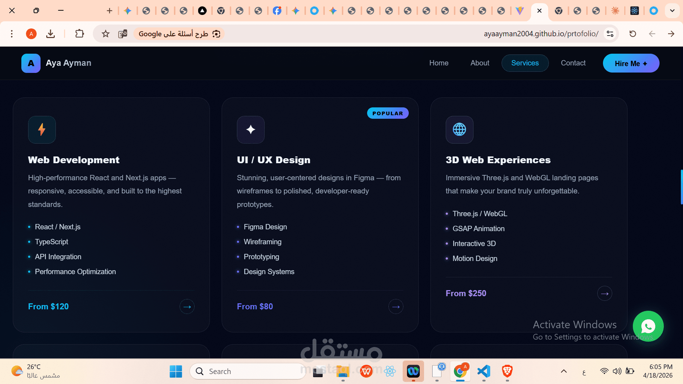Open the browser extensions puzzle icon
This screenshot has height=384, width=683.
coord(80,34)
